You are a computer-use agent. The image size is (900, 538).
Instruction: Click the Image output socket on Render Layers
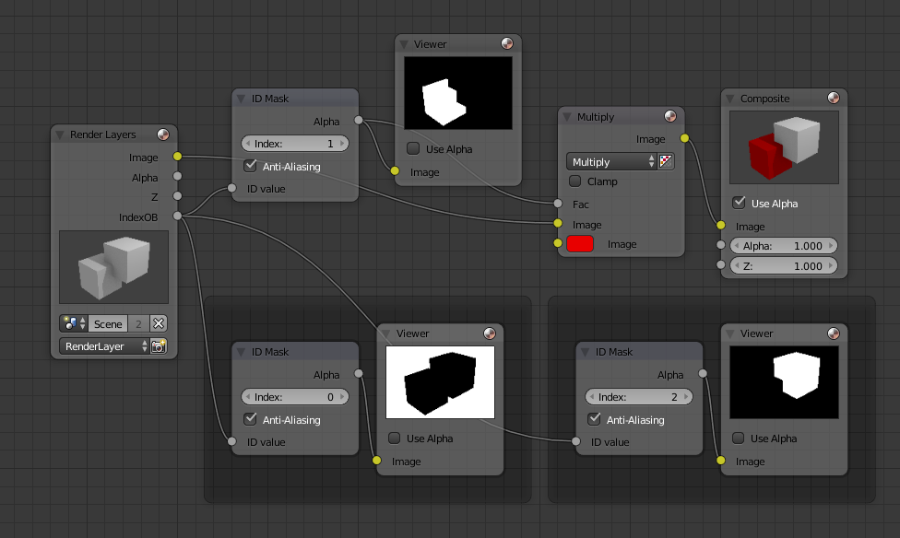(177, 157)
